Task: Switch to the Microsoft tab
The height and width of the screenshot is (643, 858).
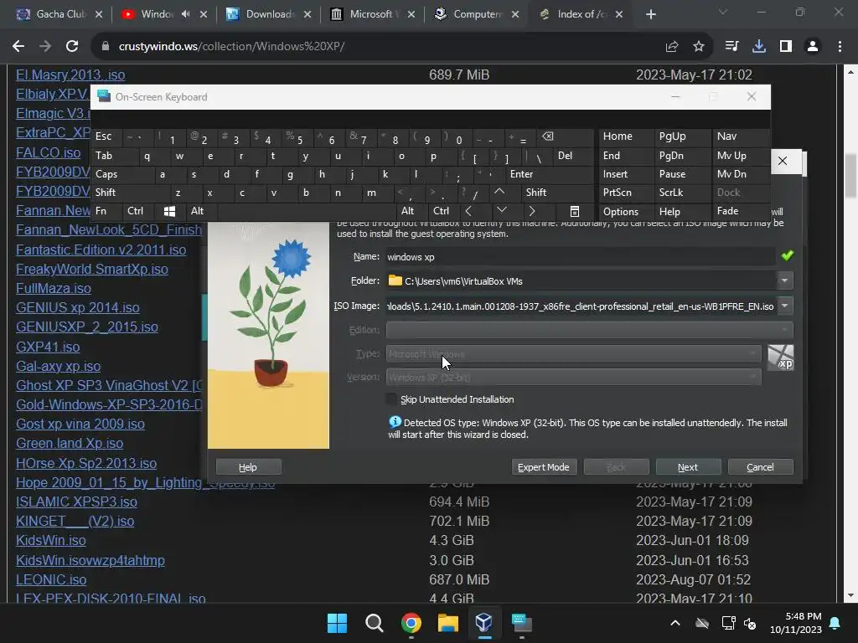Action: coord(372,14)
